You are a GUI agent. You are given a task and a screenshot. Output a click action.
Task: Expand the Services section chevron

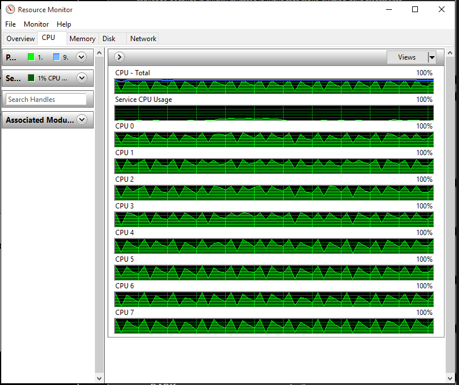82,78
